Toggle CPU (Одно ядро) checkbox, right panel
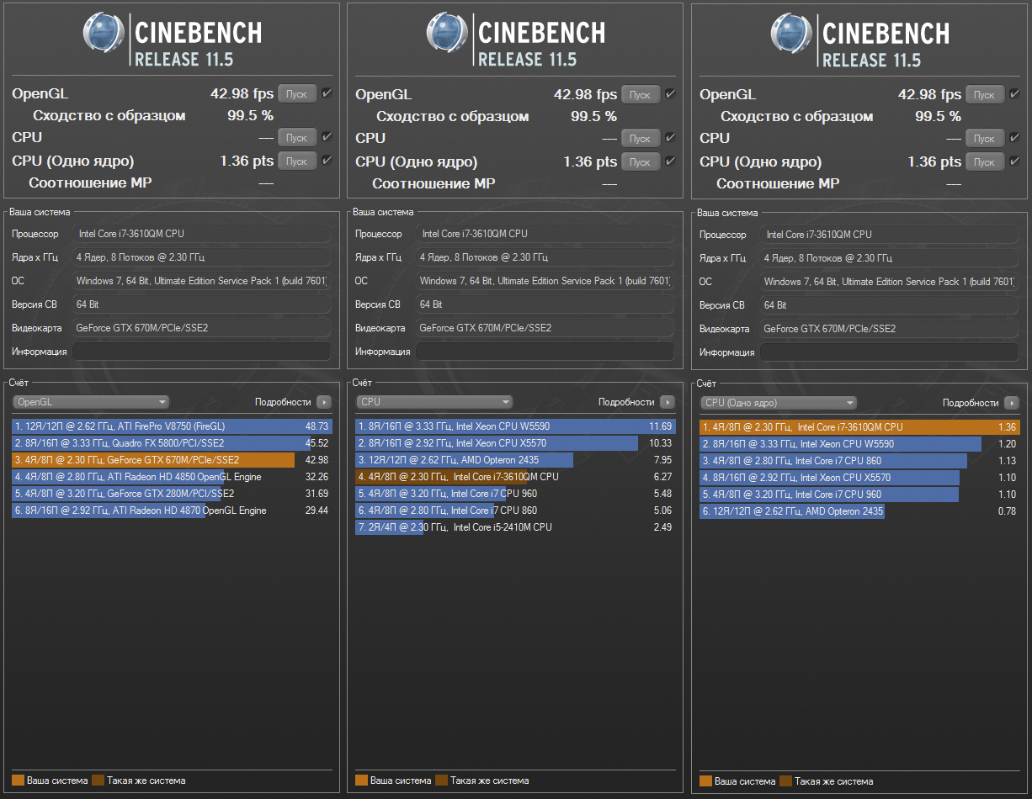The width and height of the screenshot is (1032, 799). (x=1014, y=161)
